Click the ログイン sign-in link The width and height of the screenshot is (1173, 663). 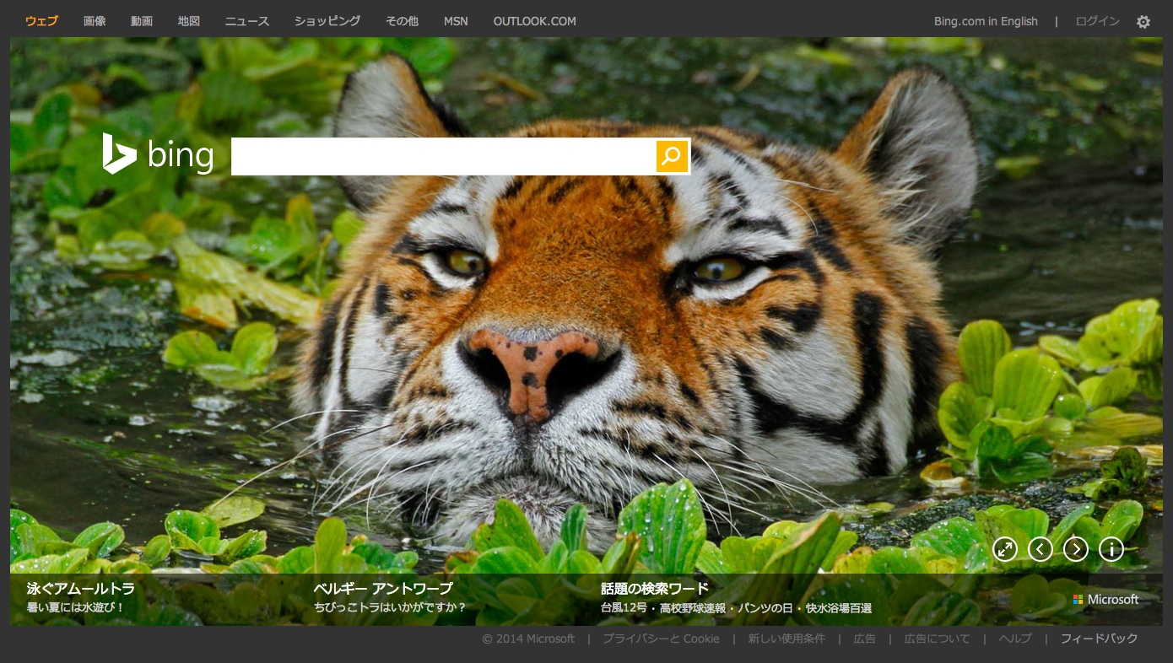tap(1097, 21)
